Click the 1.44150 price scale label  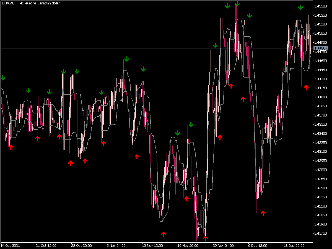pyautogui.click(x=321, y=88)
